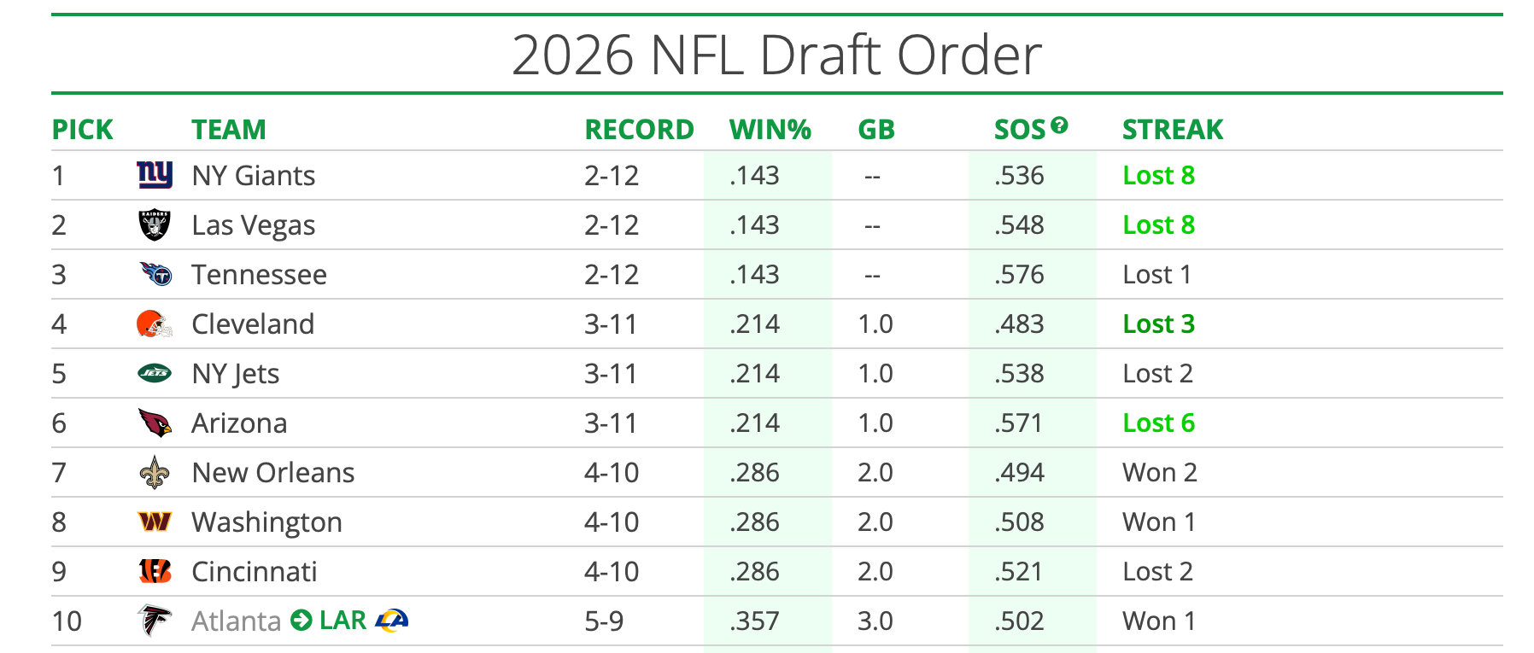Image resolution: width=1534 pixels, height=653 pixels.
Task: Click the green arrow beside Atlanta
Action: pos(301,621)
